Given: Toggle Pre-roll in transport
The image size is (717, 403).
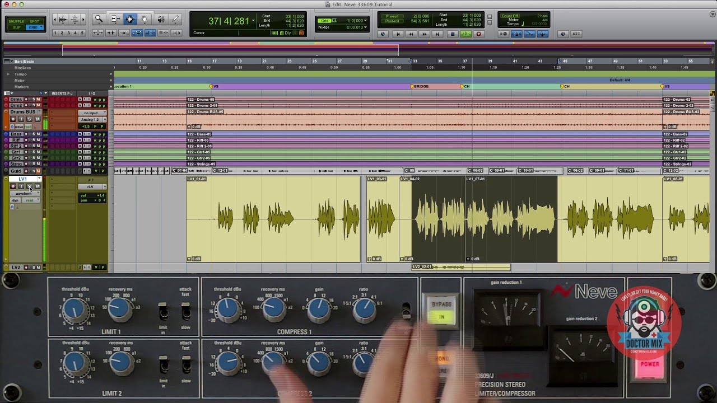Looking at the screenshot, I should [392, 16].
